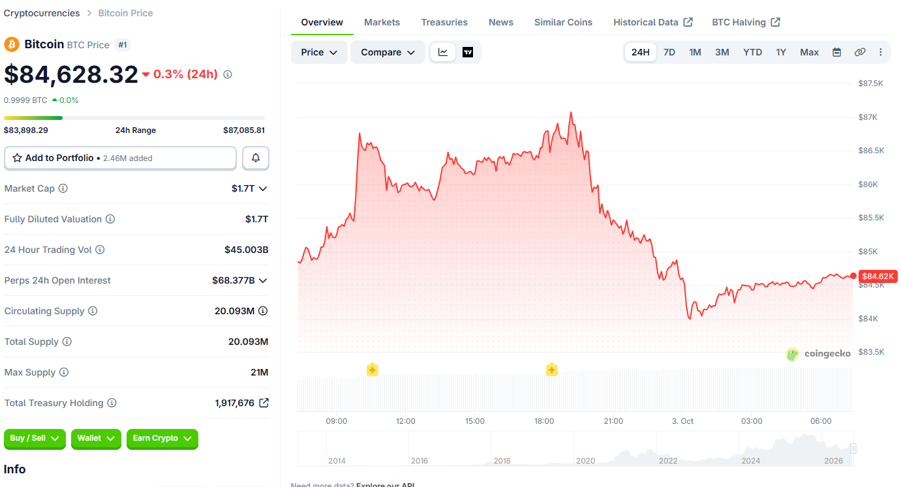This screenshot has width=901, height=487.
Task: Click the Cryptocurrencies breadcrumb link
Action: 42,13
